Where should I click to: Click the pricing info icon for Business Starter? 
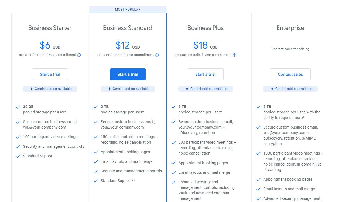[x=79, y=55]
